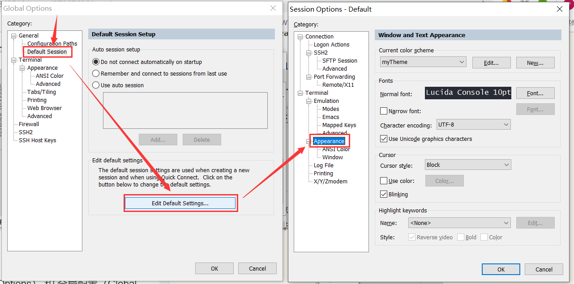
Task: Select Window under Session Appearance
Action: coord(333,157)
